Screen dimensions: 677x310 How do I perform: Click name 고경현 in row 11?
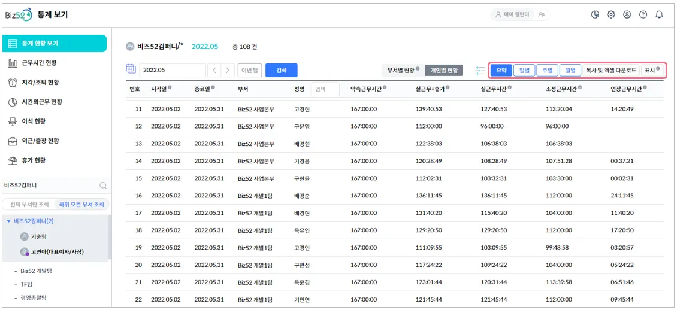(x=301, y=109)
